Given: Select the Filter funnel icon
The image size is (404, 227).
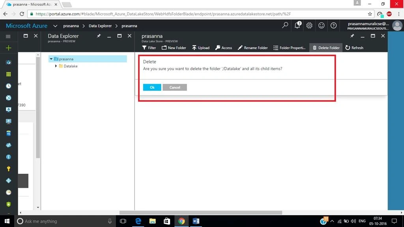Looking at the screenshot, I should pyautogui.click(x=144, y=48).
